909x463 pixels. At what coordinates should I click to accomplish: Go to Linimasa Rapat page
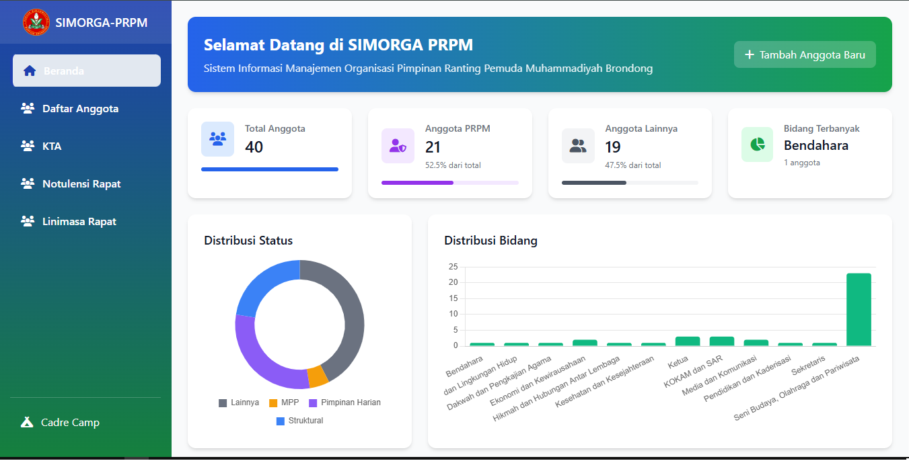pos(79,221)
